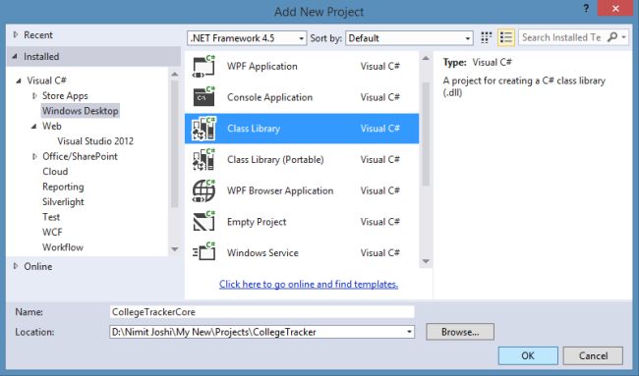This screenshot has width=639, height=376.
Task: Expand the Recent section
Action: [x=16, y=34]
